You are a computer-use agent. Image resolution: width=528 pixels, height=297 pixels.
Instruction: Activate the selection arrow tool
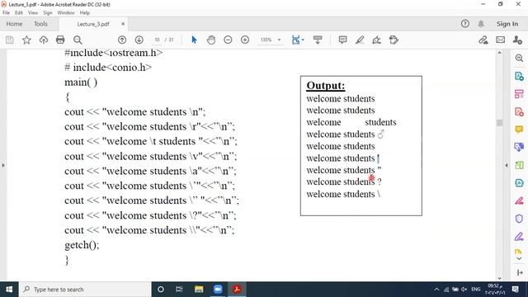pos(194,40)
